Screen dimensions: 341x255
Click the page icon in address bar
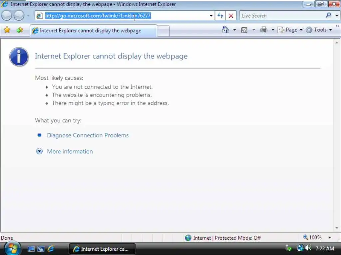39,16
